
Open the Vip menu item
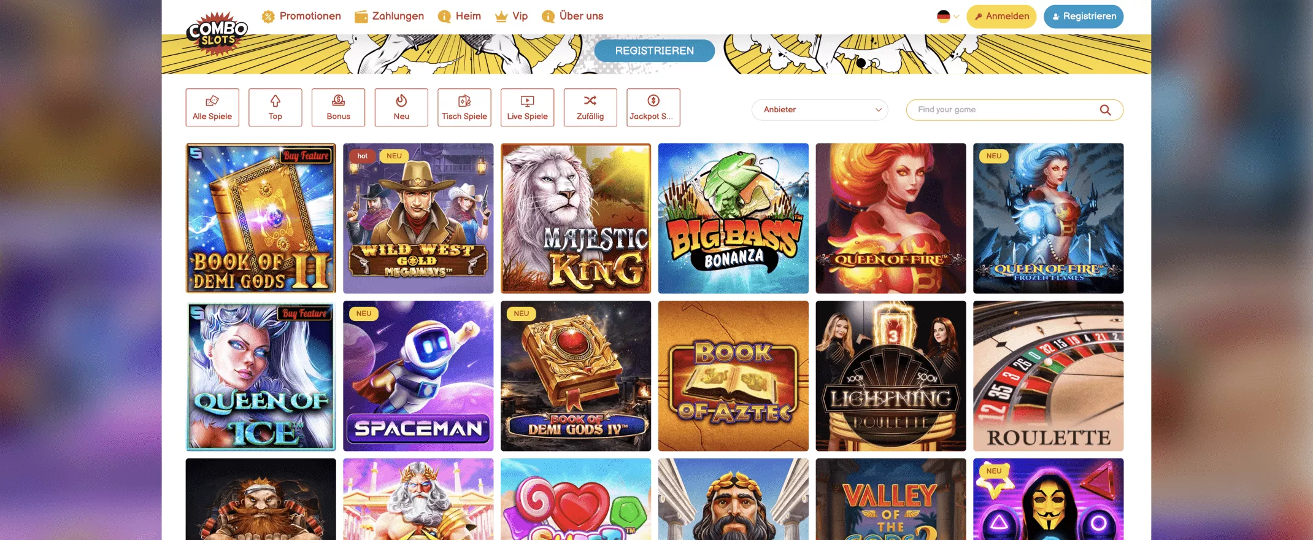[512, 16]
